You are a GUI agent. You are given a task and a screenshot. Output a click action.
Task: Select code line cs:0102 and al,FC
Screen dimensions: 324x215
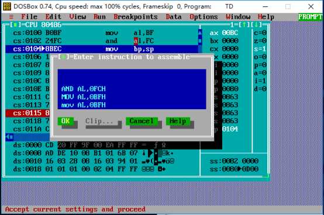[102, 41]
